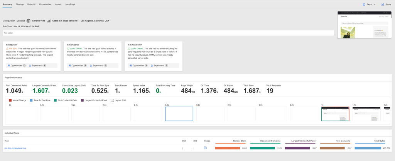
Task: Click the Los Angeles, California, USA location text
Action: pos(95,21)
